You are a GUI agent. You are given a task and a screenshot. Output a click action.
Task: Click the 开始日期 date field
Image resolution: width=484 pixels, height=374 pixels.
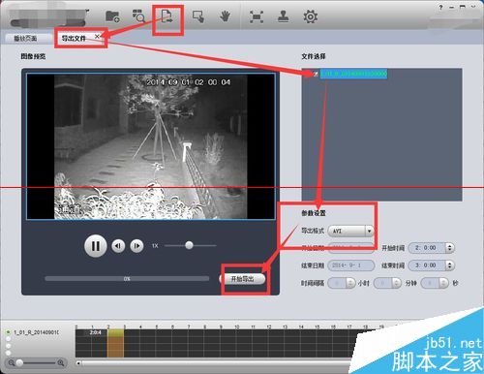tap(351, 248)
